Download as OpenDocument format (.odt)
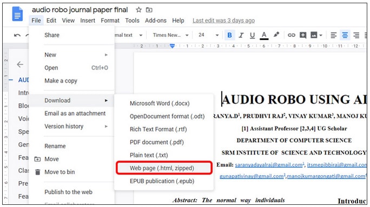 (x=164, y=116)
